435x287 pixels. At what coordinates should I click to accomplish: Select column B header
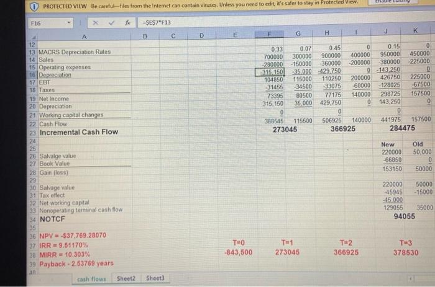(x=145, y=36)
